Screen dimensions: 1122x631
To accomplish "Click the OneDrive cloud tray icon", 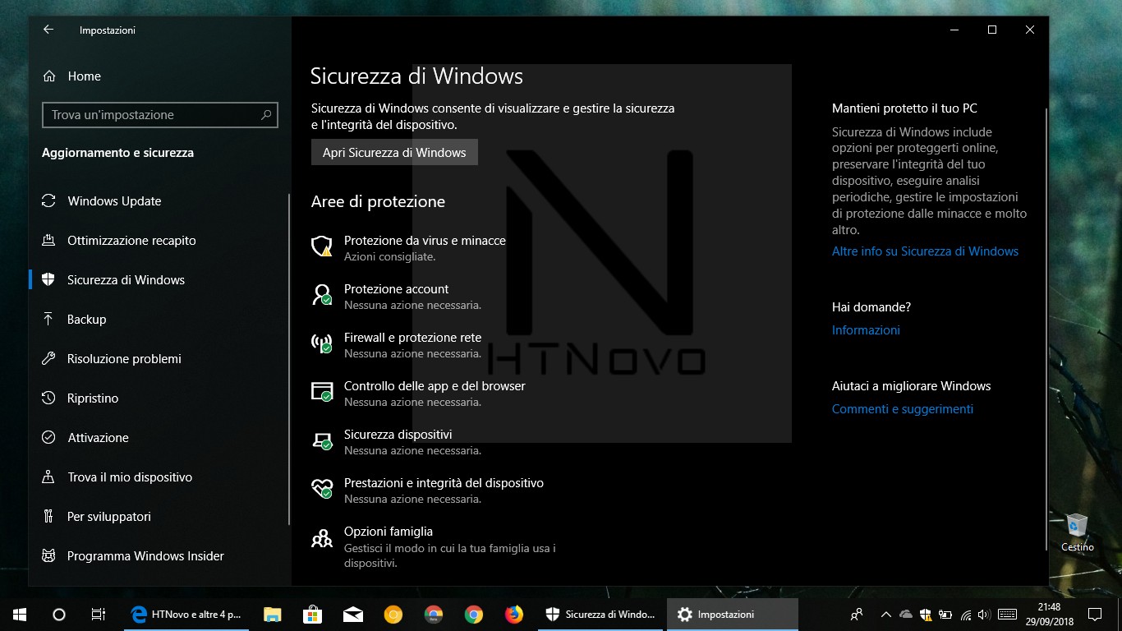I will (x=905, y=614).
